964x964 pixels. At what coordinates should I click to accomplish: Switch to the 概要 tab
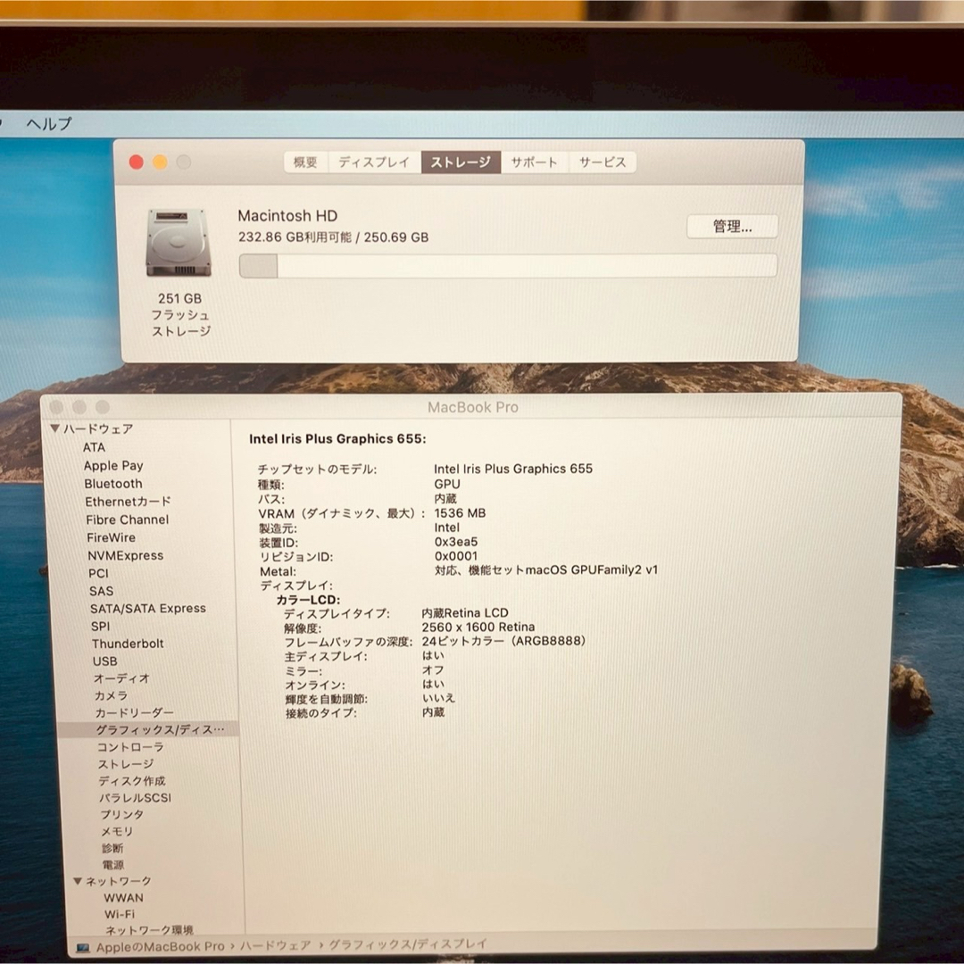(305, 162)
